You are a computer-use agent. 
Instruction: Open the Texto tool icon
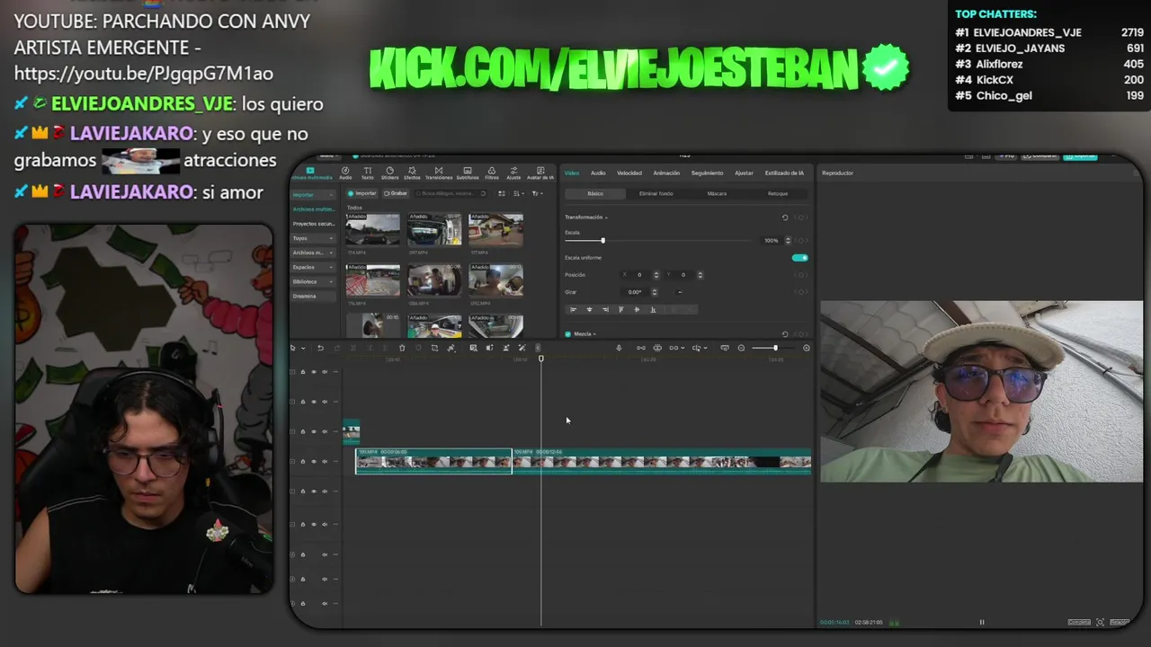click(x=367, y=173)
